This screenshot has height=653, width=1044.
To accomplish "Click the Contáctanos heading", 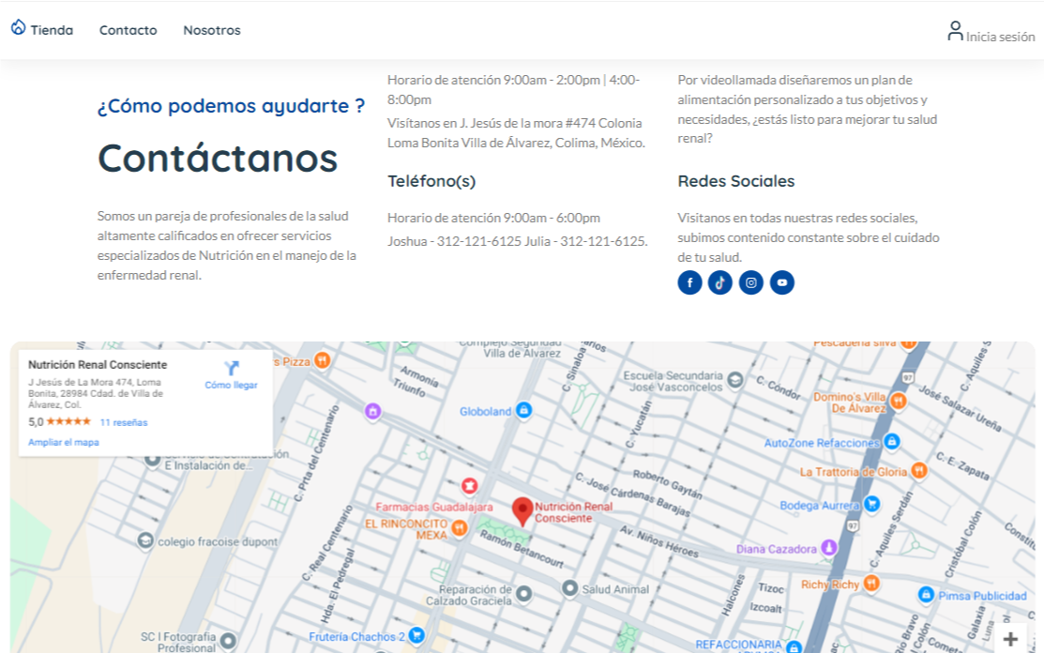I will point(218,159).
